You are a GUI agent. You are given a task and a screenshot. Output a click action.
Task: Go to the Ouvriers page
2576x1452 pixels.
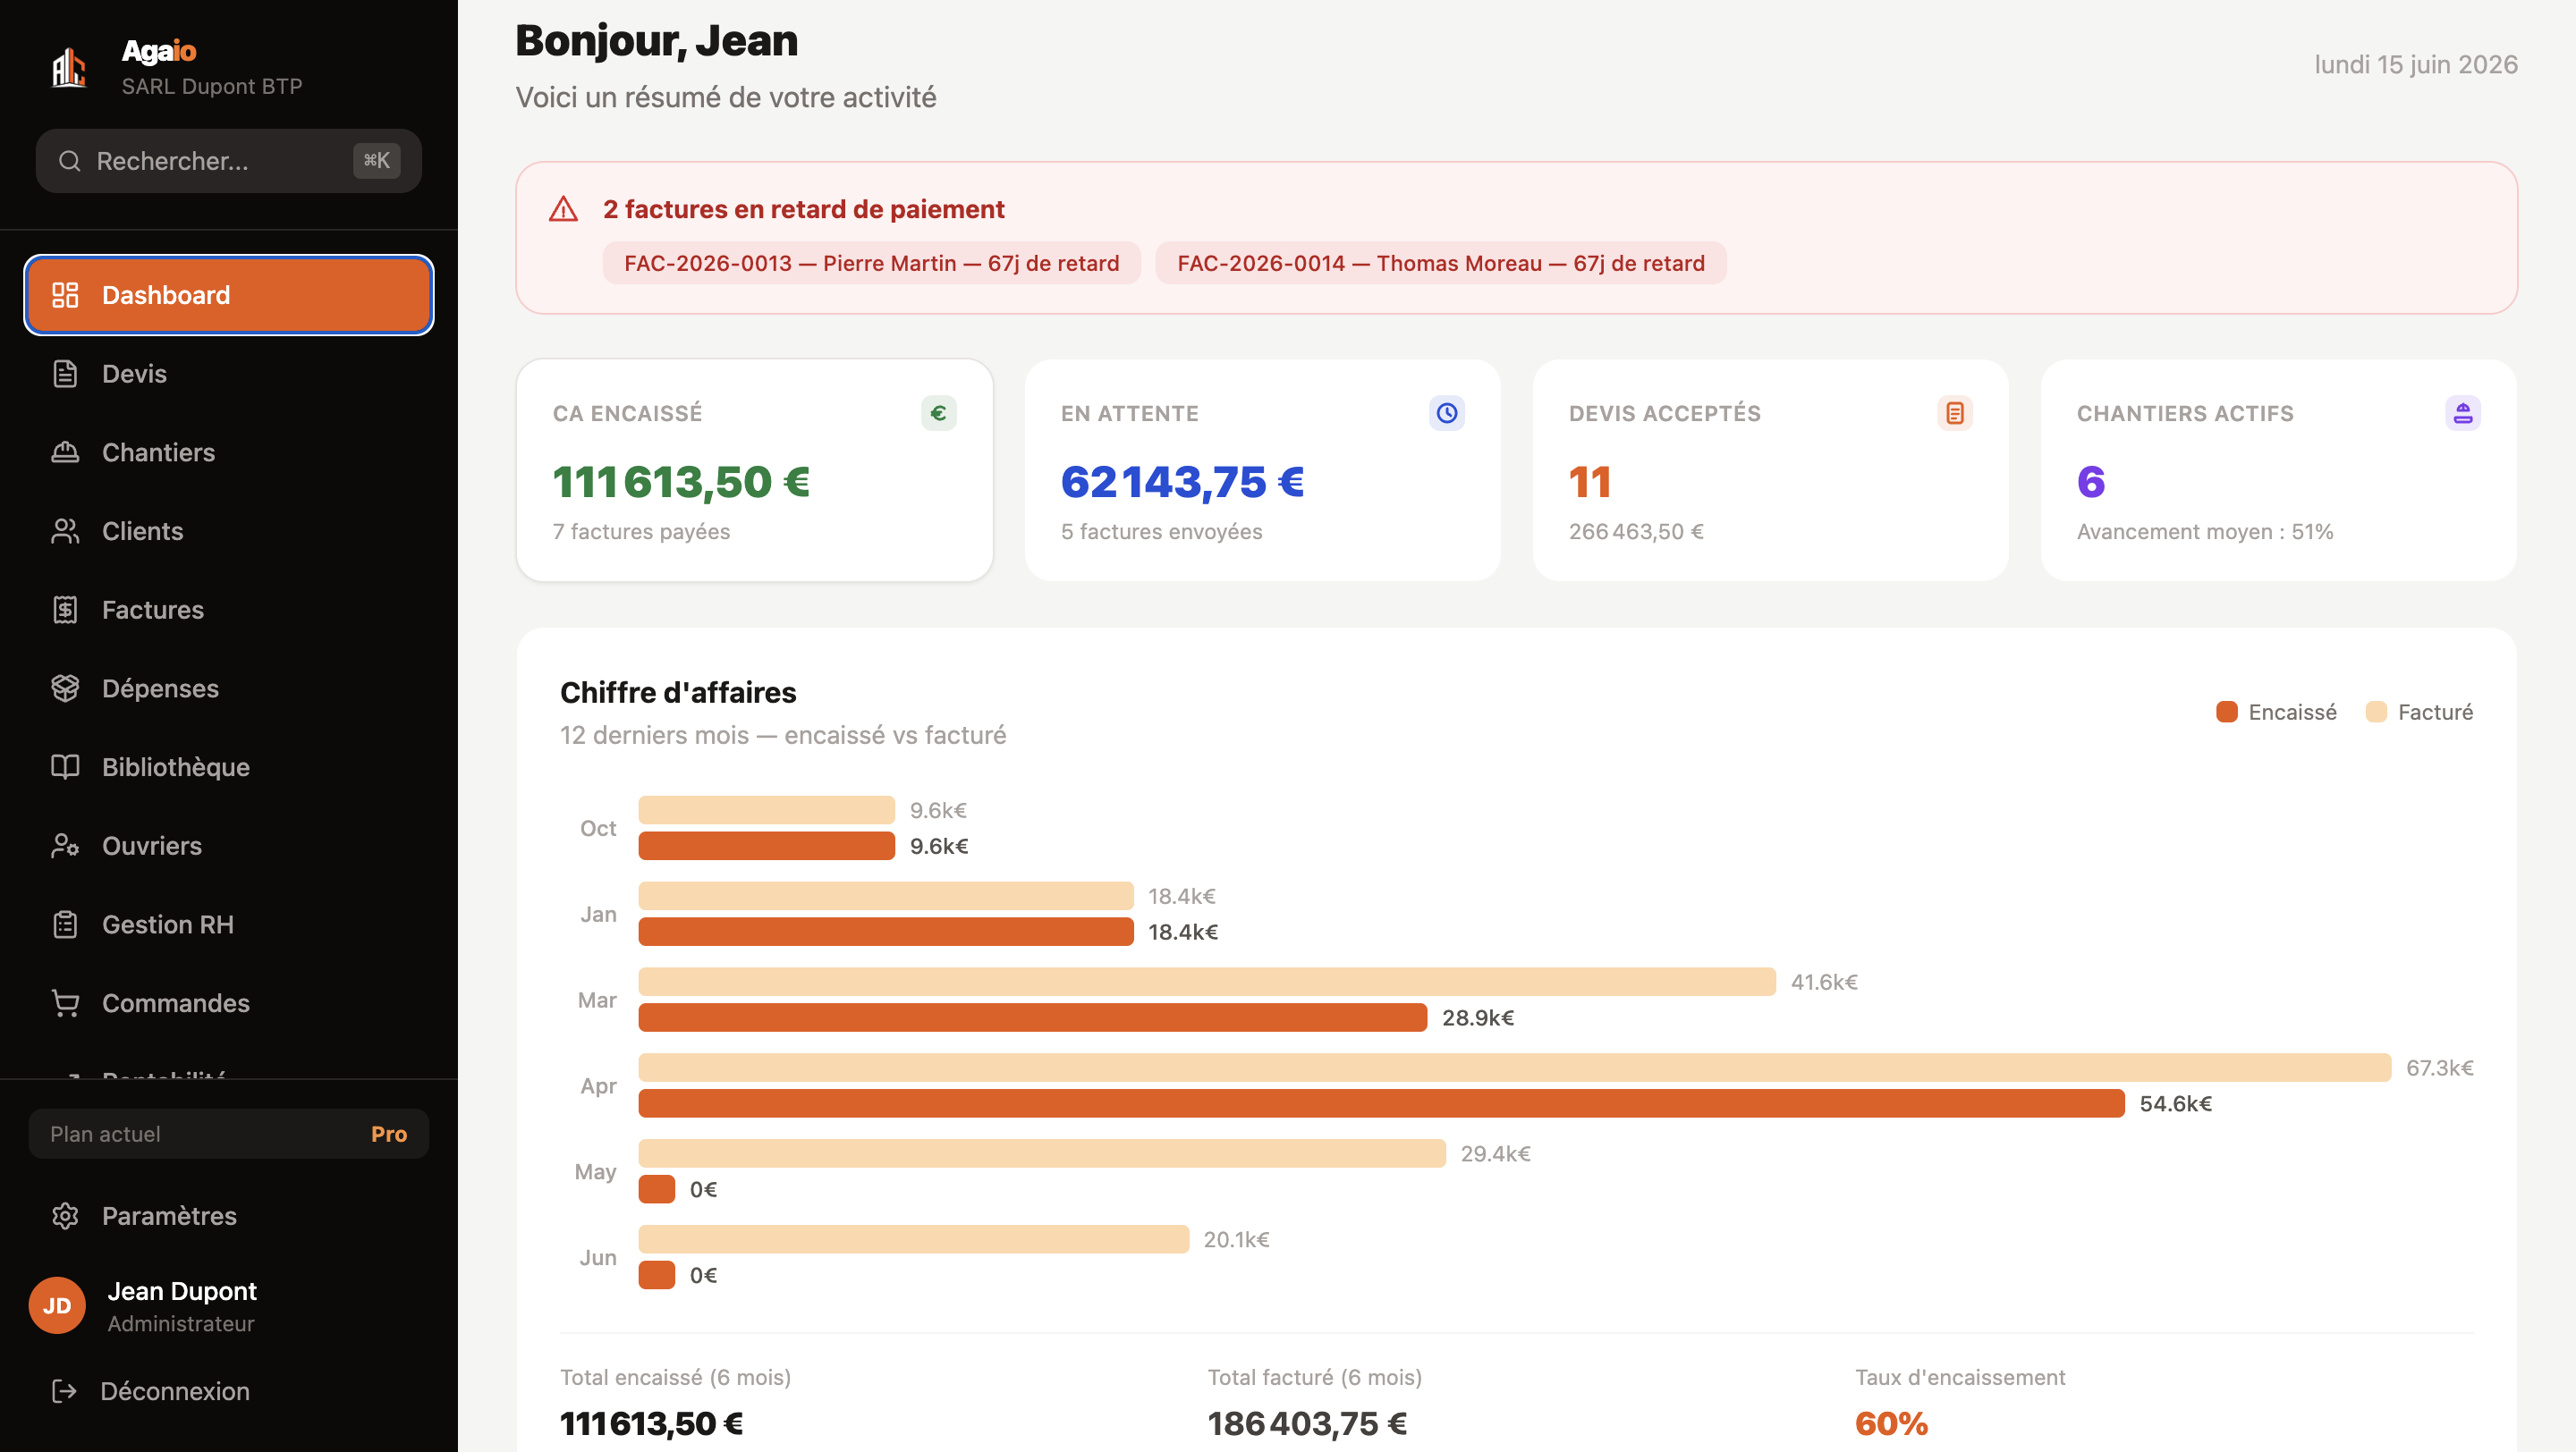click(229, 846)
